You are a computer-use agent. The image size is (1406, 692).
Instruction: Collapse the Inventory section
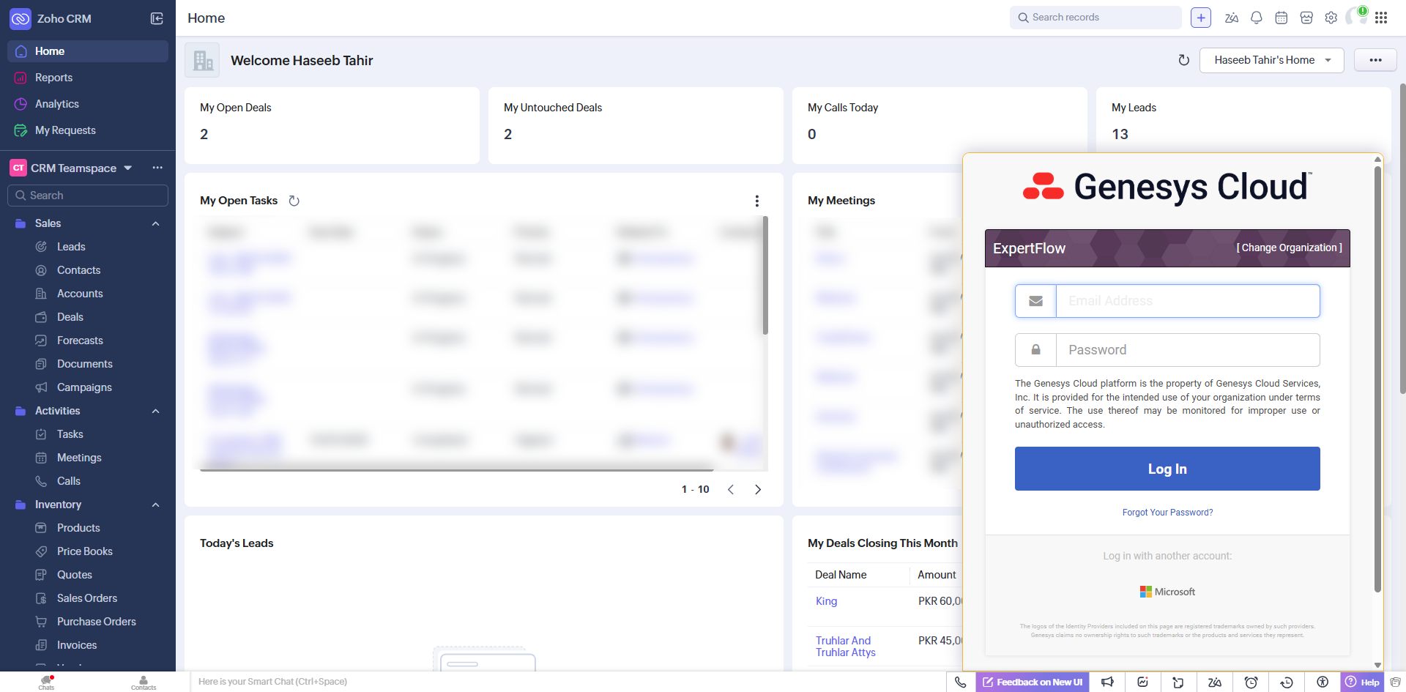tap(155, 505)
